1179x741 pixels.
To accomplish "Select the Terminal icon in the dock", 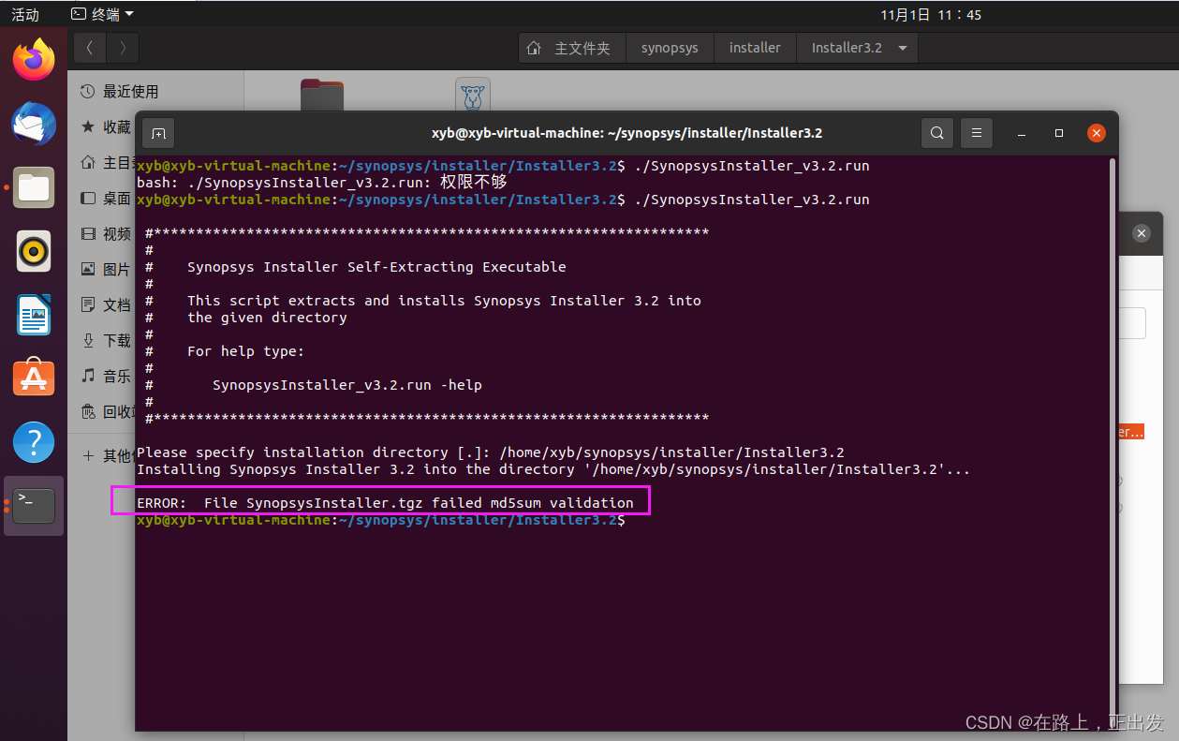I will (34, 506).
